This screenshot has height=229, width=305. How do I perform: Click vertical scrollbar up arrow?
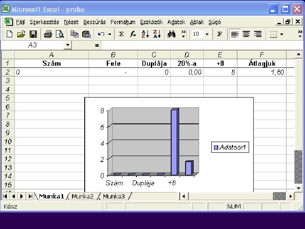(299, 55)
